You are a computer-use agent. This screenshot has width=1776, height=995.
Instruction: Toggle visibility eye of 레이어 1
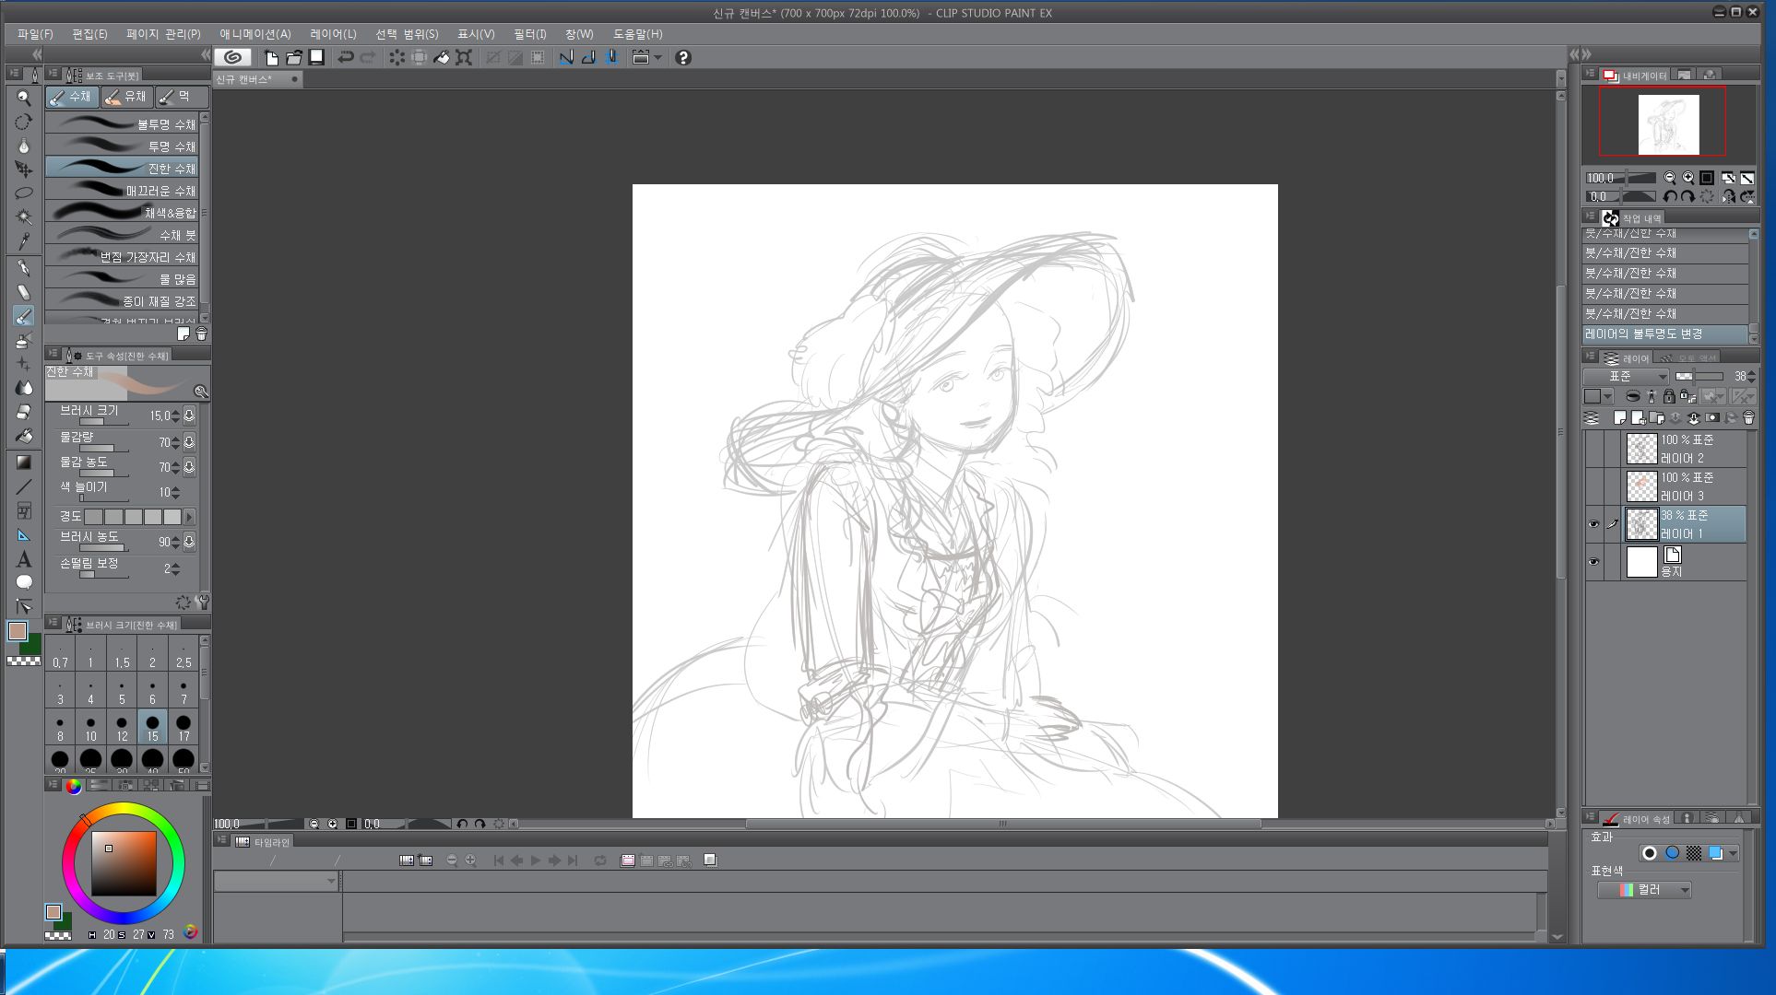coord(1593,524)
